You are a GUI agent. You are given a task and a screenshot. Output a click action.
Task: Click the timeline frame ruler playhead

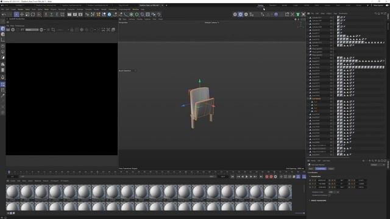click(9, 172)
